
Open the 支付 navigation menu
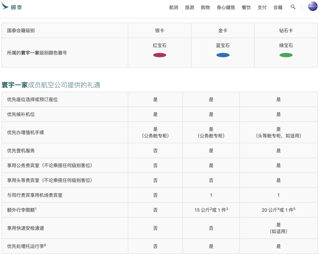pos(262,7)
